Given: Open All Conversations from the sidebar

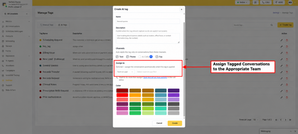Looking at the screenshot, I should [x=13, y=26].
